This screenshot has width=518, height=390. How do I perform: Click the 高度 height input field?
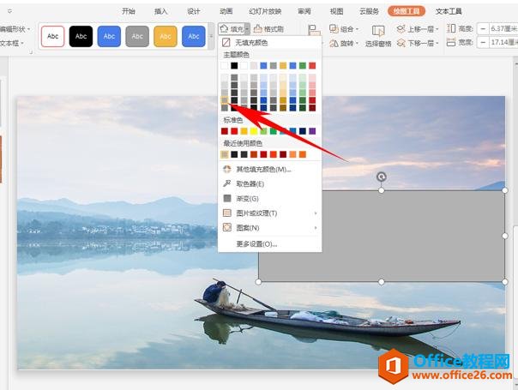[x=498, y=29]
